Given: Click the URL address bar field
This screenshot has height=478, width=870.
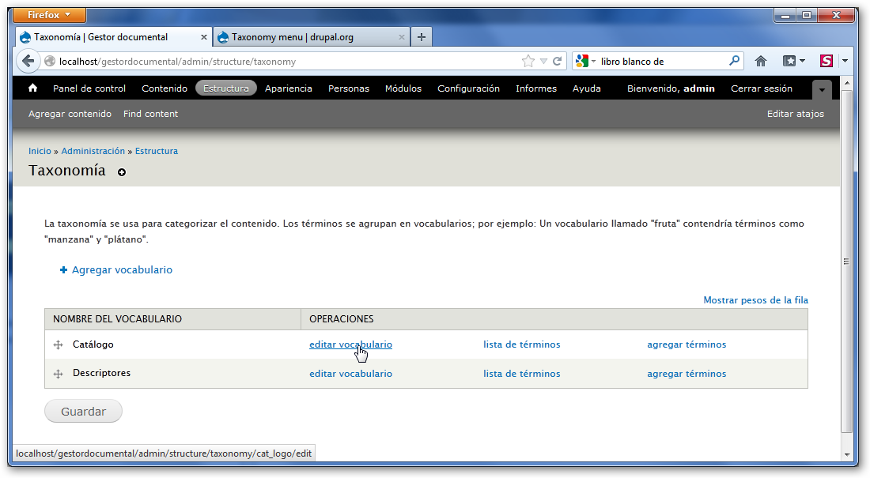Looking at the screenshot, I should pos(285,61).
